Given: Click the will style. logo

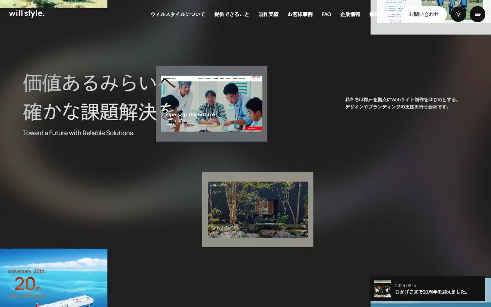Looking at the screenshot, I should 27,14.
